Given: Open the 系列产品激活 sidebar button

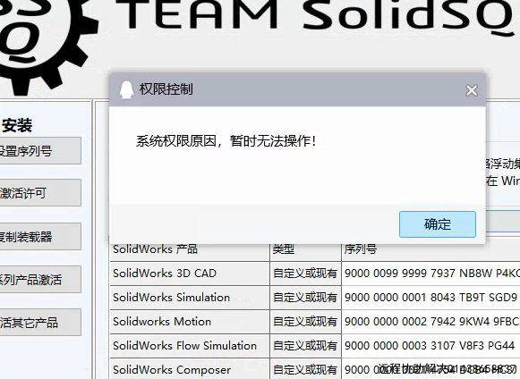Looking at the screenshot, I should tap(39, 279).
